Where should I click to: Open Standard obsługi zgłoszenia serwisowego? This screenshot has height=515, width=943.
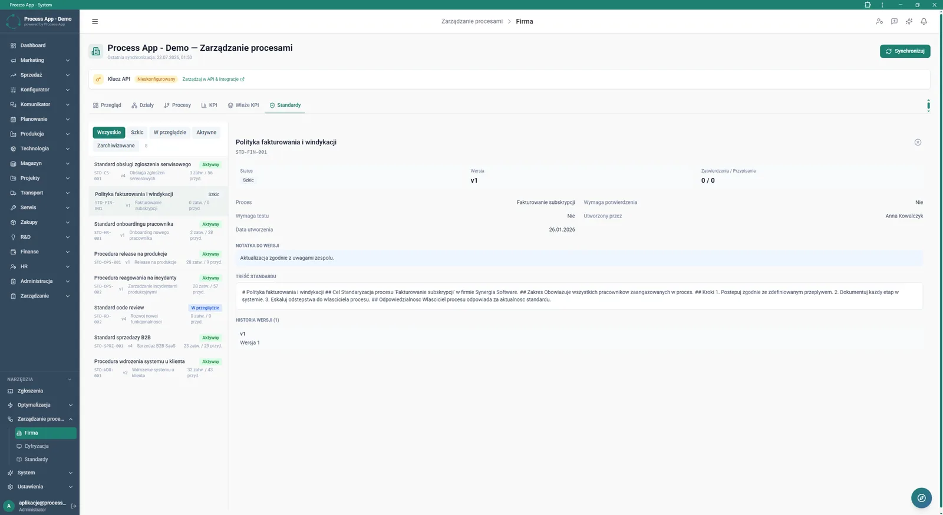coord(158,171)
